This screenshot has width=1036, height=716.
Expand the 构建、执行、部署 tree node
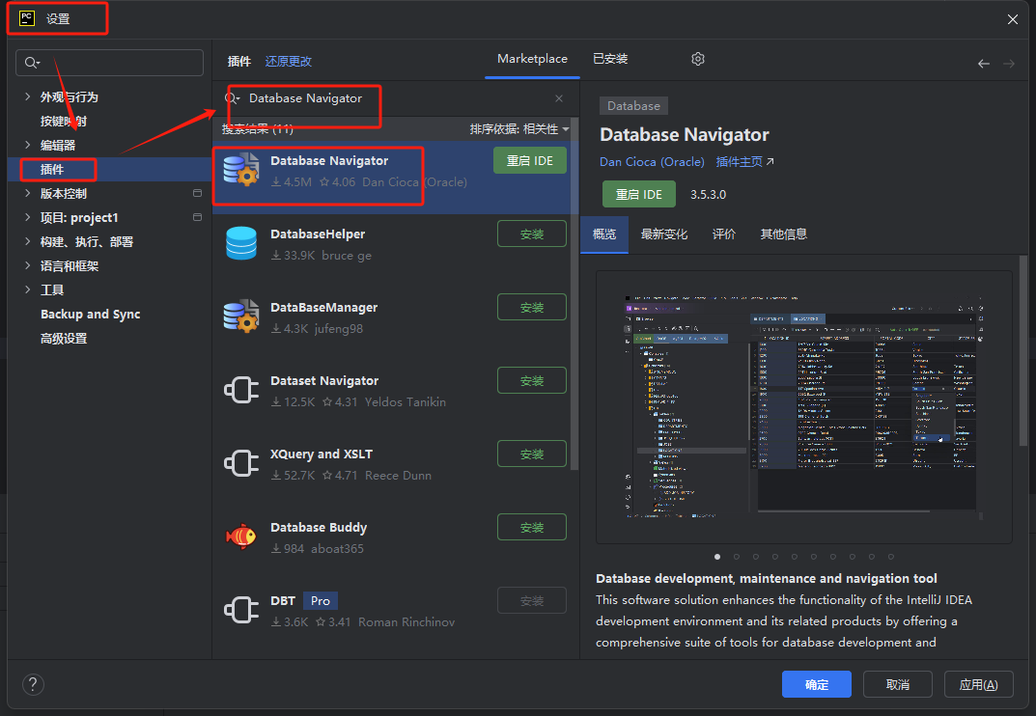pos(27,241)
